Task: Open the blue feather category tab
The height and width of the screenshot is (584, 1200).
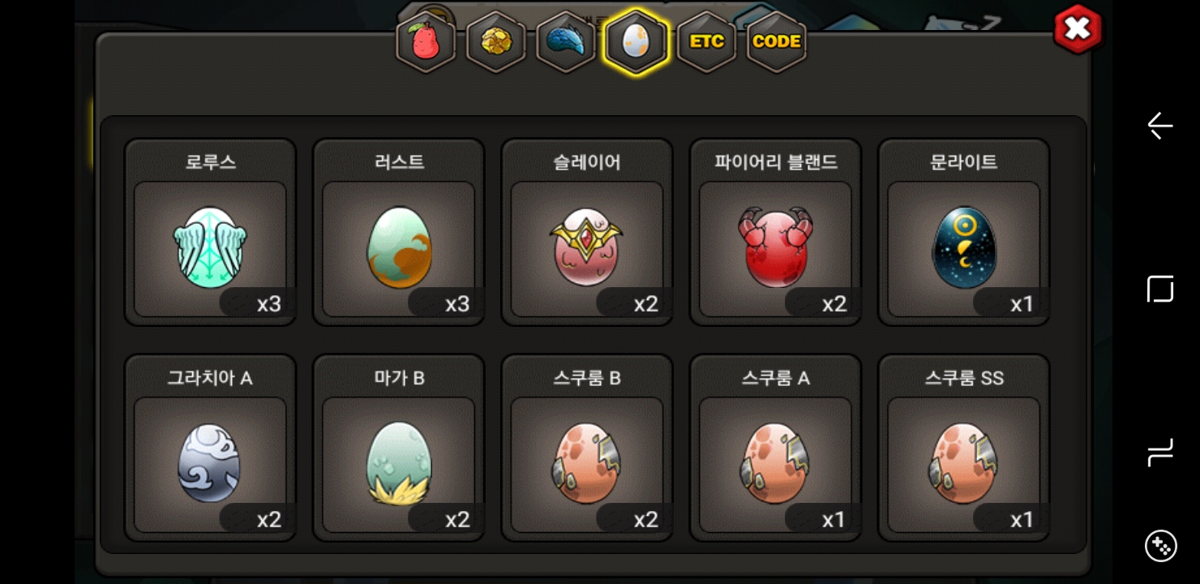Action: tap(566, 42)
